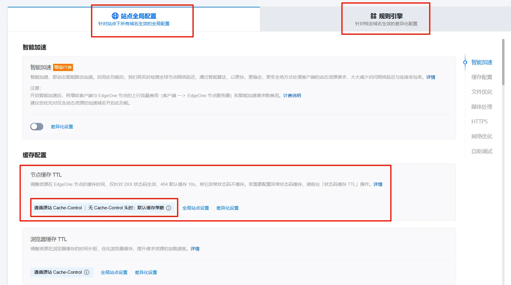Click the info icon in 浏览器缓存 TTL row
The width and height of the screenshot is (511, 285).
(87, 272)
